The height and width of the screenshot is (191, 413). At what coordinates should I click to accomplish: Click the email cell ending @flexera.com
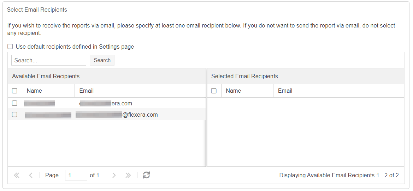point(140,115)
